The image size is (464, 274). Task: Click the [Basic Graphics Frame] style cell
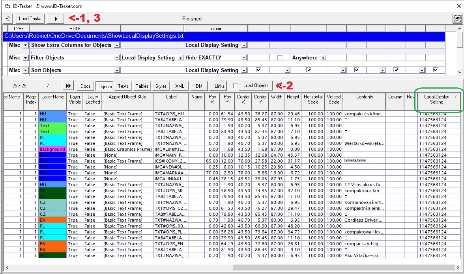[x=127, y=149]
